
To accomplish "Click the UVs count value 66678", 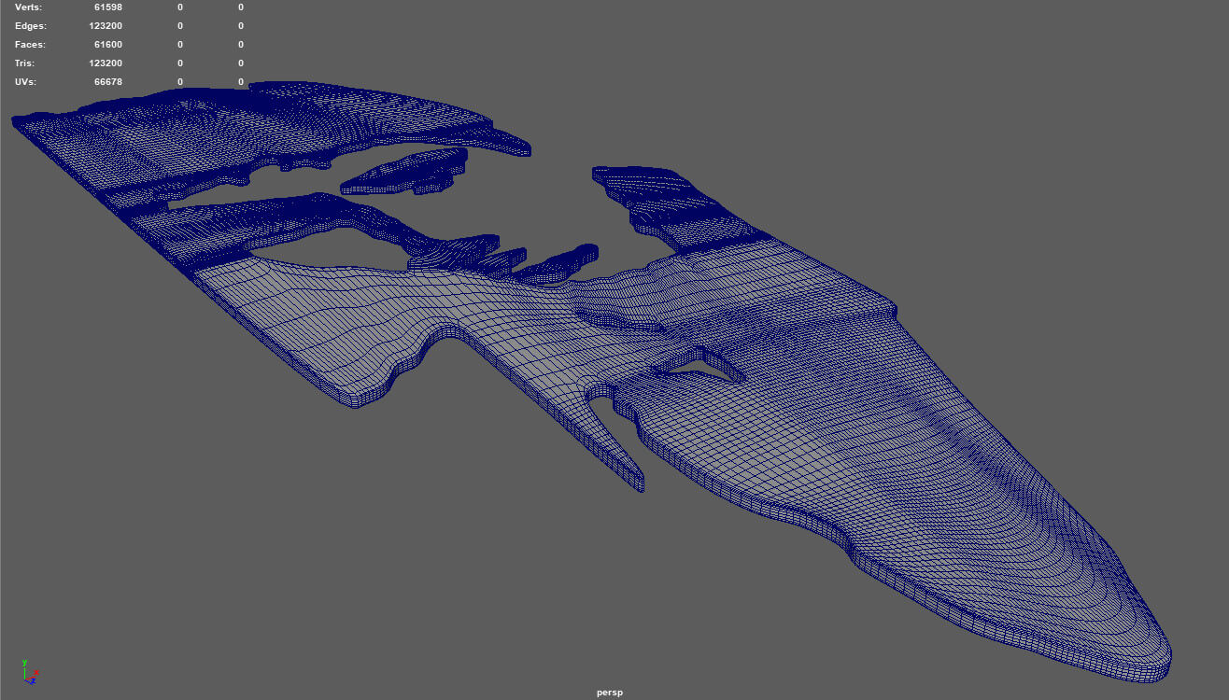I will [107, 82].
